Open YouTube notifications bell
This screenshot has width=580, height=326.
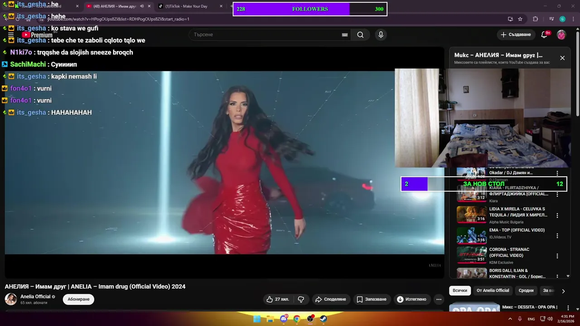pos(545,35)
